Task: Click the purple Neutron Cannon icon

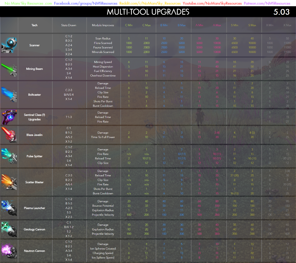Action: (9, 251)
